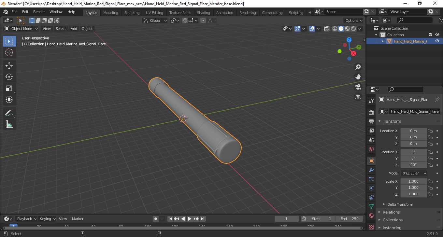Open the Keying popover in the timeline
This screenshot has width=443, height=237.
pyautogui.click(x=47, y=219)
